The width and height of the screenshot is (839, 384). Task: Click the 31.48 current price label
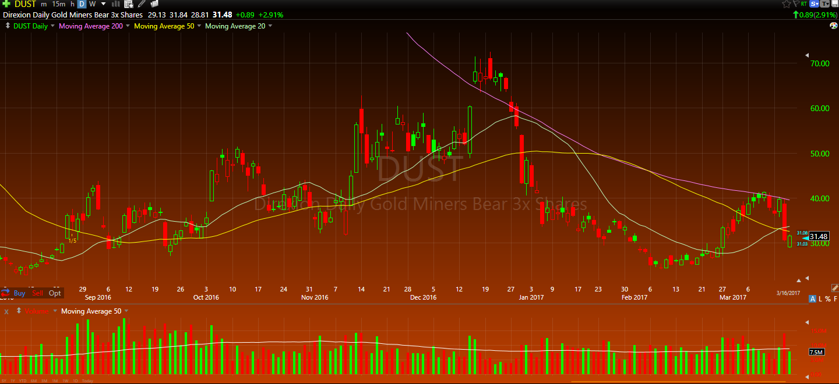tap(819, 236)
